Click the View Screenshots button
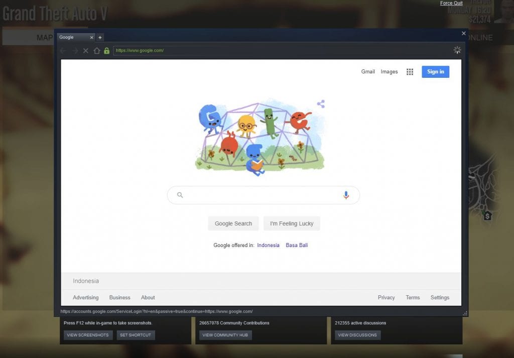The width and height of the screenshot is (514, 358). 88,335
